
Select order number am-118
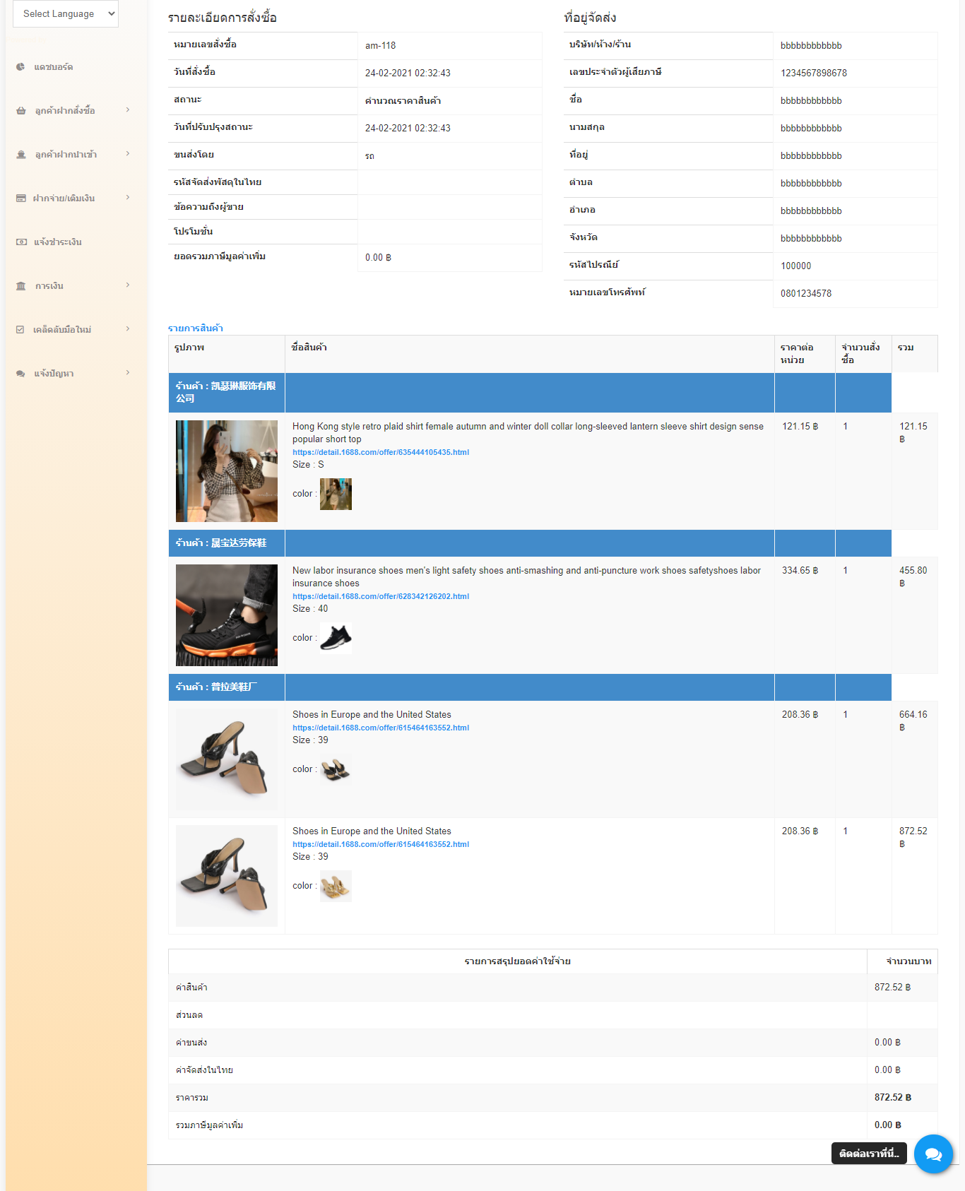[380, 45]
